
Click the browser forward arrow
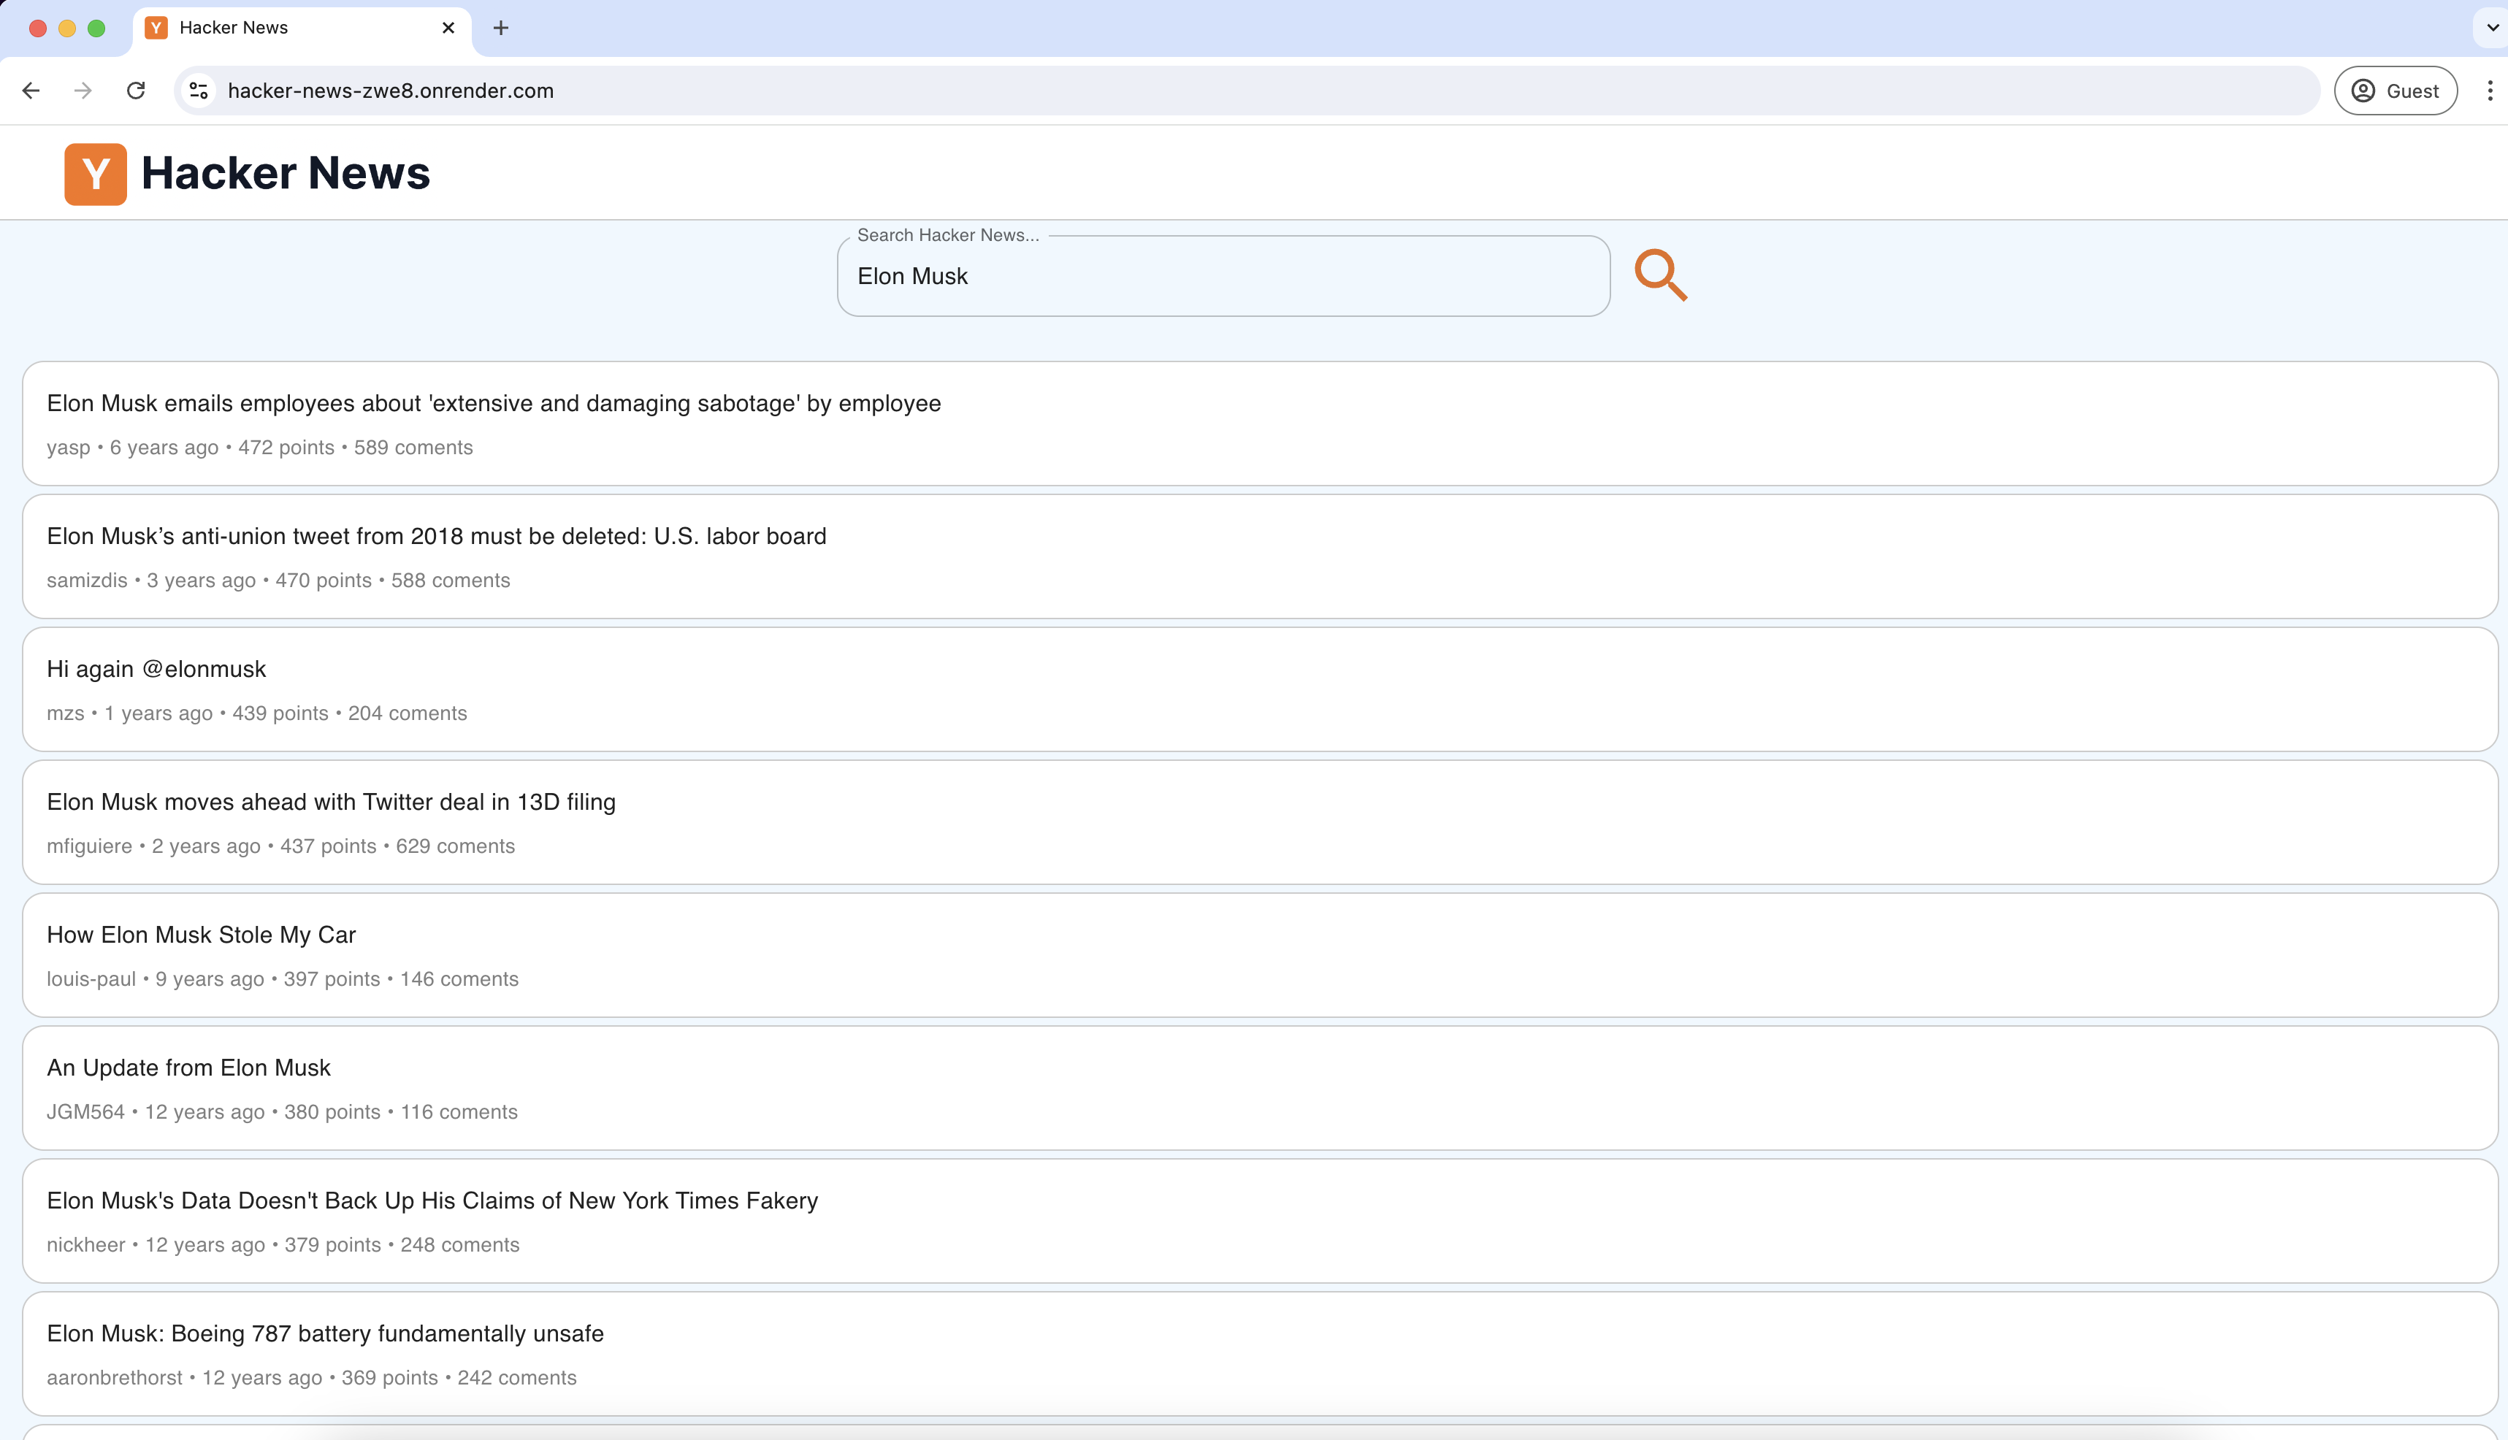(83, 91)
